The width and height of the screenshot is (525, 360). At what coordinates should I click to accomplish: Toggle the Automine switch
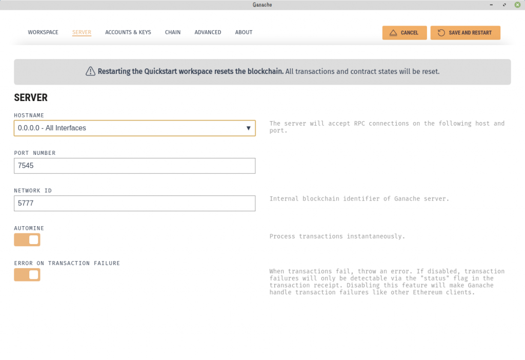pyautogui.click(x=27, y=240)
